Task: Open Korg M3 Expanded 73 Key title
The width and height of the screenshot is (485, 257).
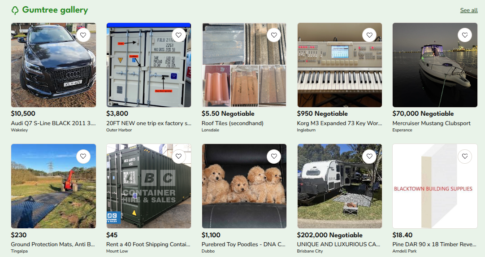Action: (339, 123)
